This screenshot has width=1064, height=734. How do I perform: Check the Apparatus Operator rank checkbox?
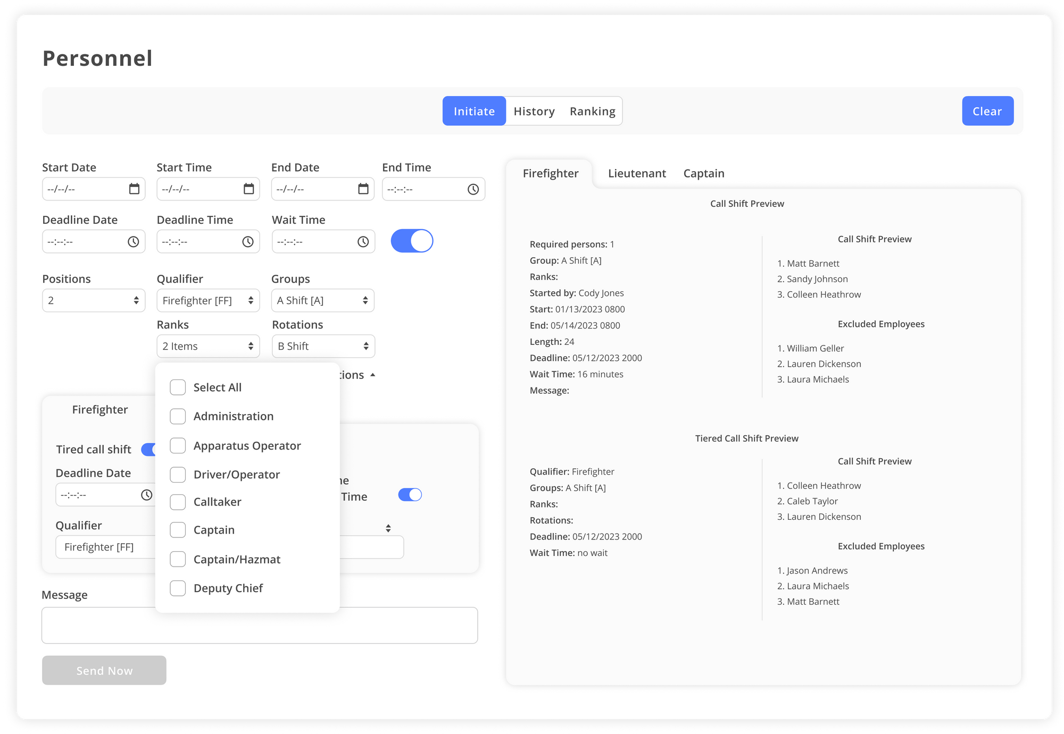pyautogui.click(x=178, y=445)
